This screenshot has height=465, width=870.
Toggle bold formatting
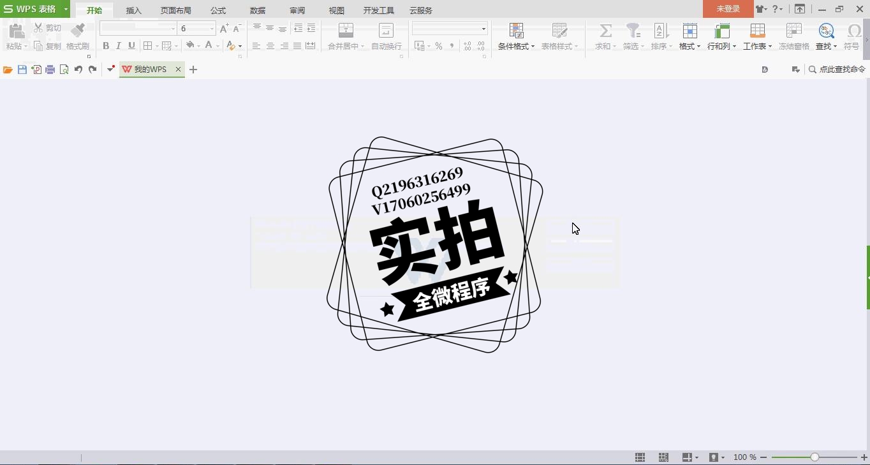pyautogui.click(x=106, y=46)
